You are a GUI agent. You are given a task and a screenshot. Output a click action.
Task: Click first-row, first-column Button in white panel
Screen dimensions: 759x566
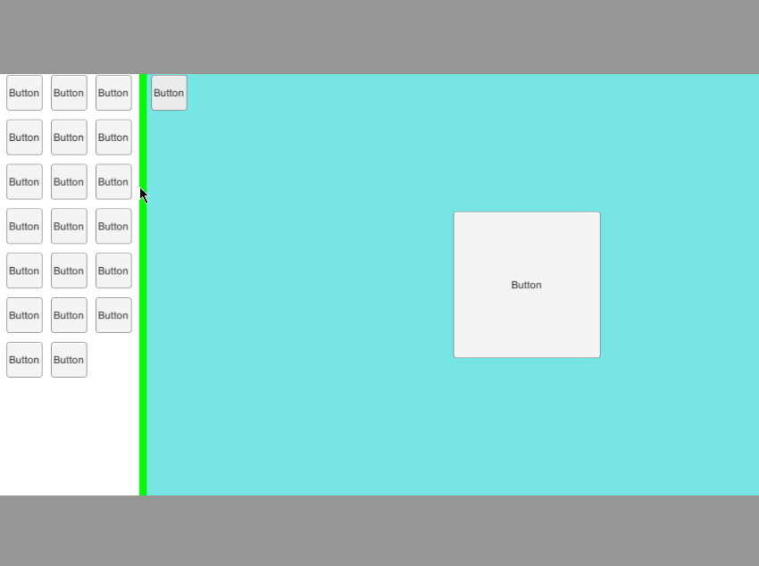[24, 93]
